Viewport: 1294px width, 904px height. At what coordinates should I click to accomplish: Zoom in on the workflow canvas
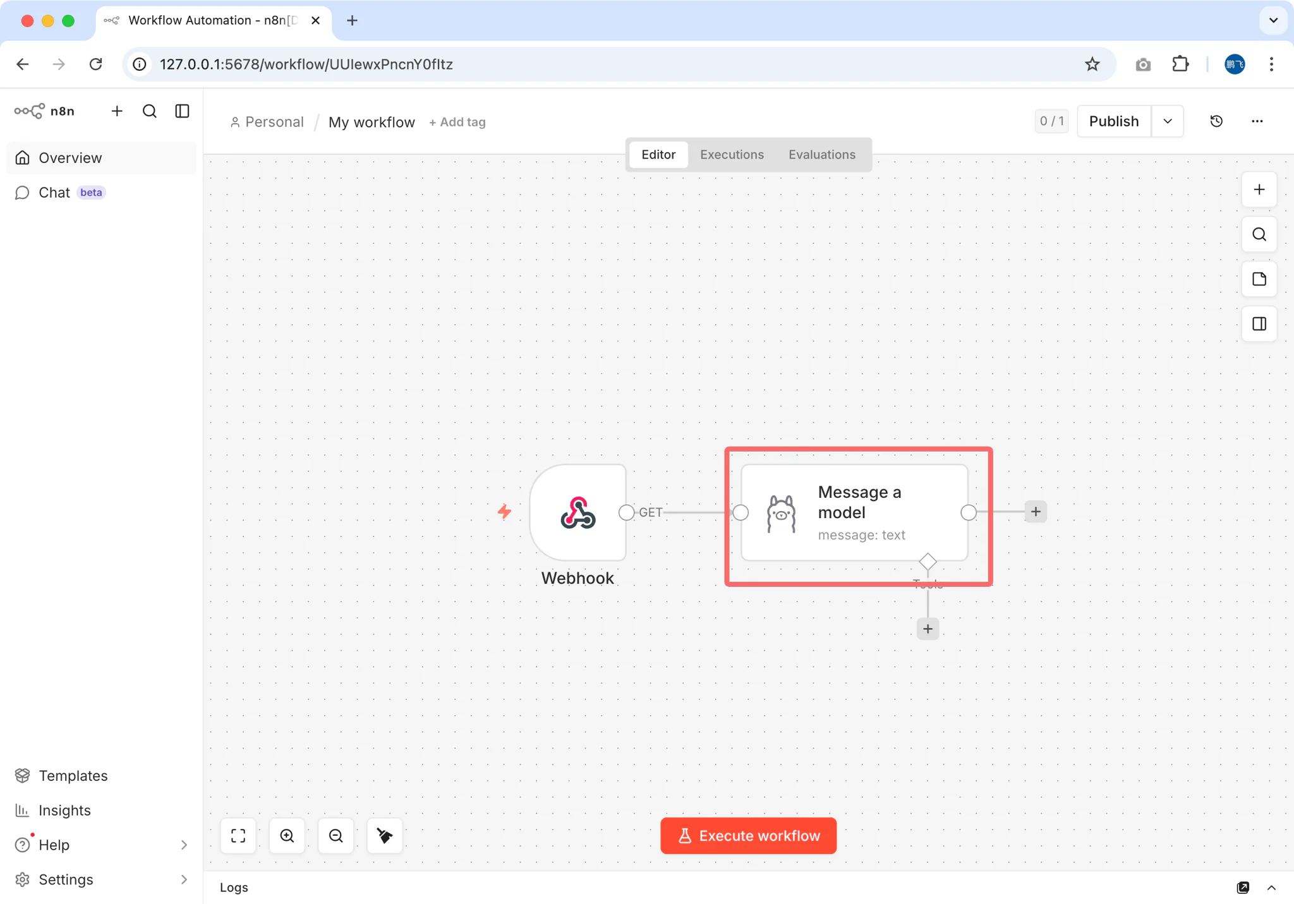tap(287, 836)
